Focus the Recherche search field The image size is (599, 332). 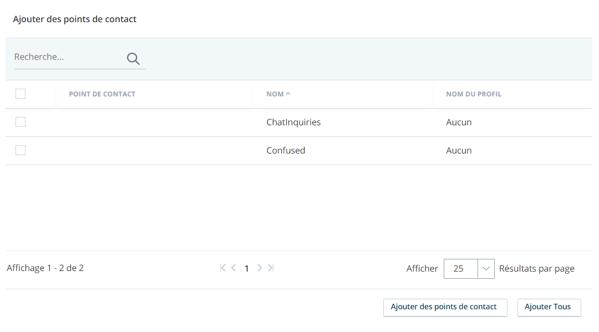pos(69,57)
